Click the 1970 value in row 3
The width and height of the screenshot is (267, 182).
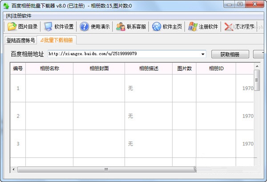(x=248, y=144)
